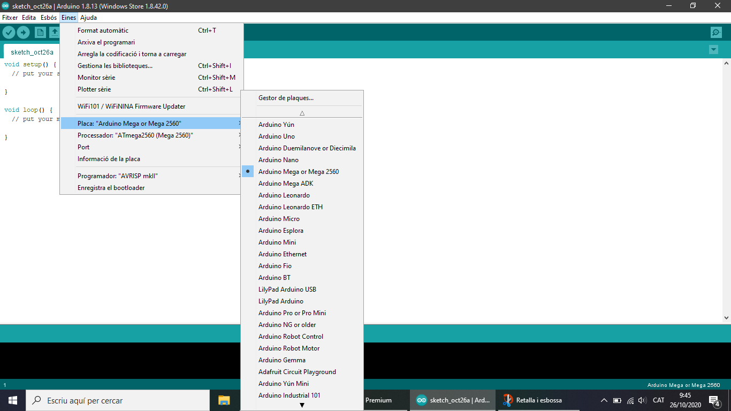
Task: Click the Eines menu
Action: click(x=68, y=18)
